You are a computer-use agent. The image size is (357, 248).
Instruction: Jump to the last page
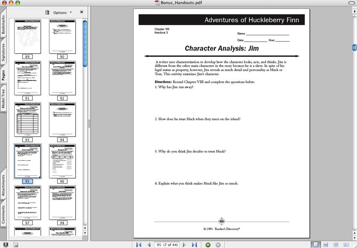(194, 245)
